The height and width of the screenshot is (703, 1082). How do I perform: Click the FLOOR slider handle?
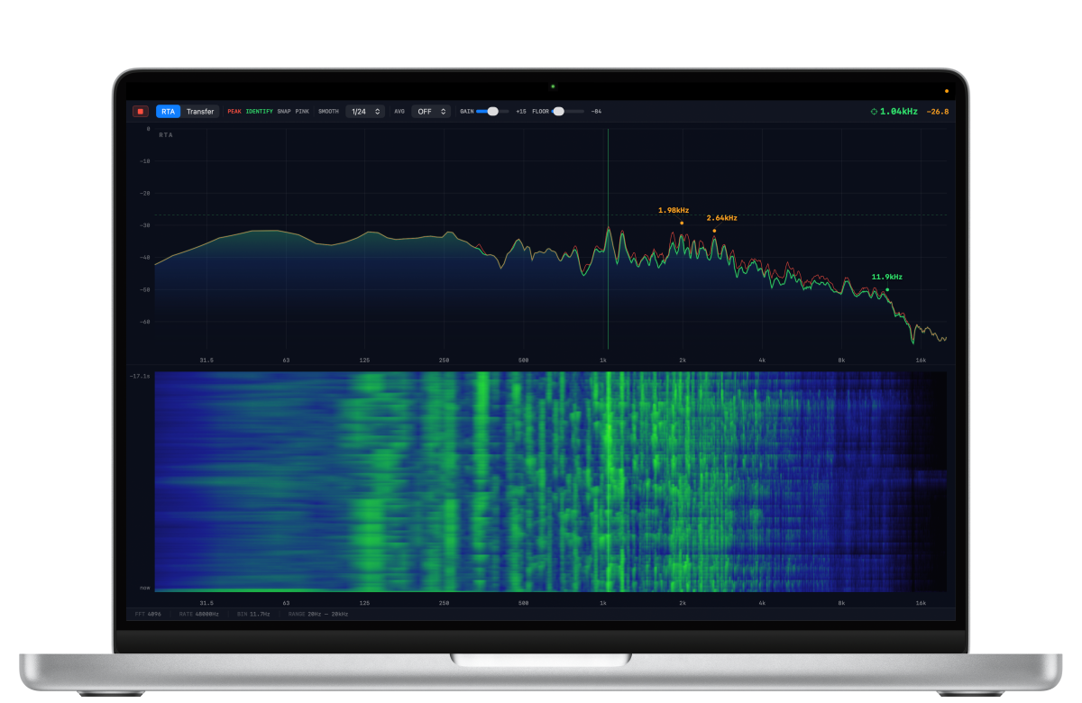pyautogui.click(x=559, y=111)
